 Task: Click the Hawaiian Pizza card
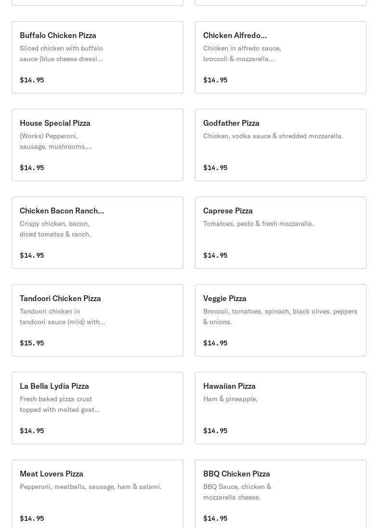(x=280, y=408)
